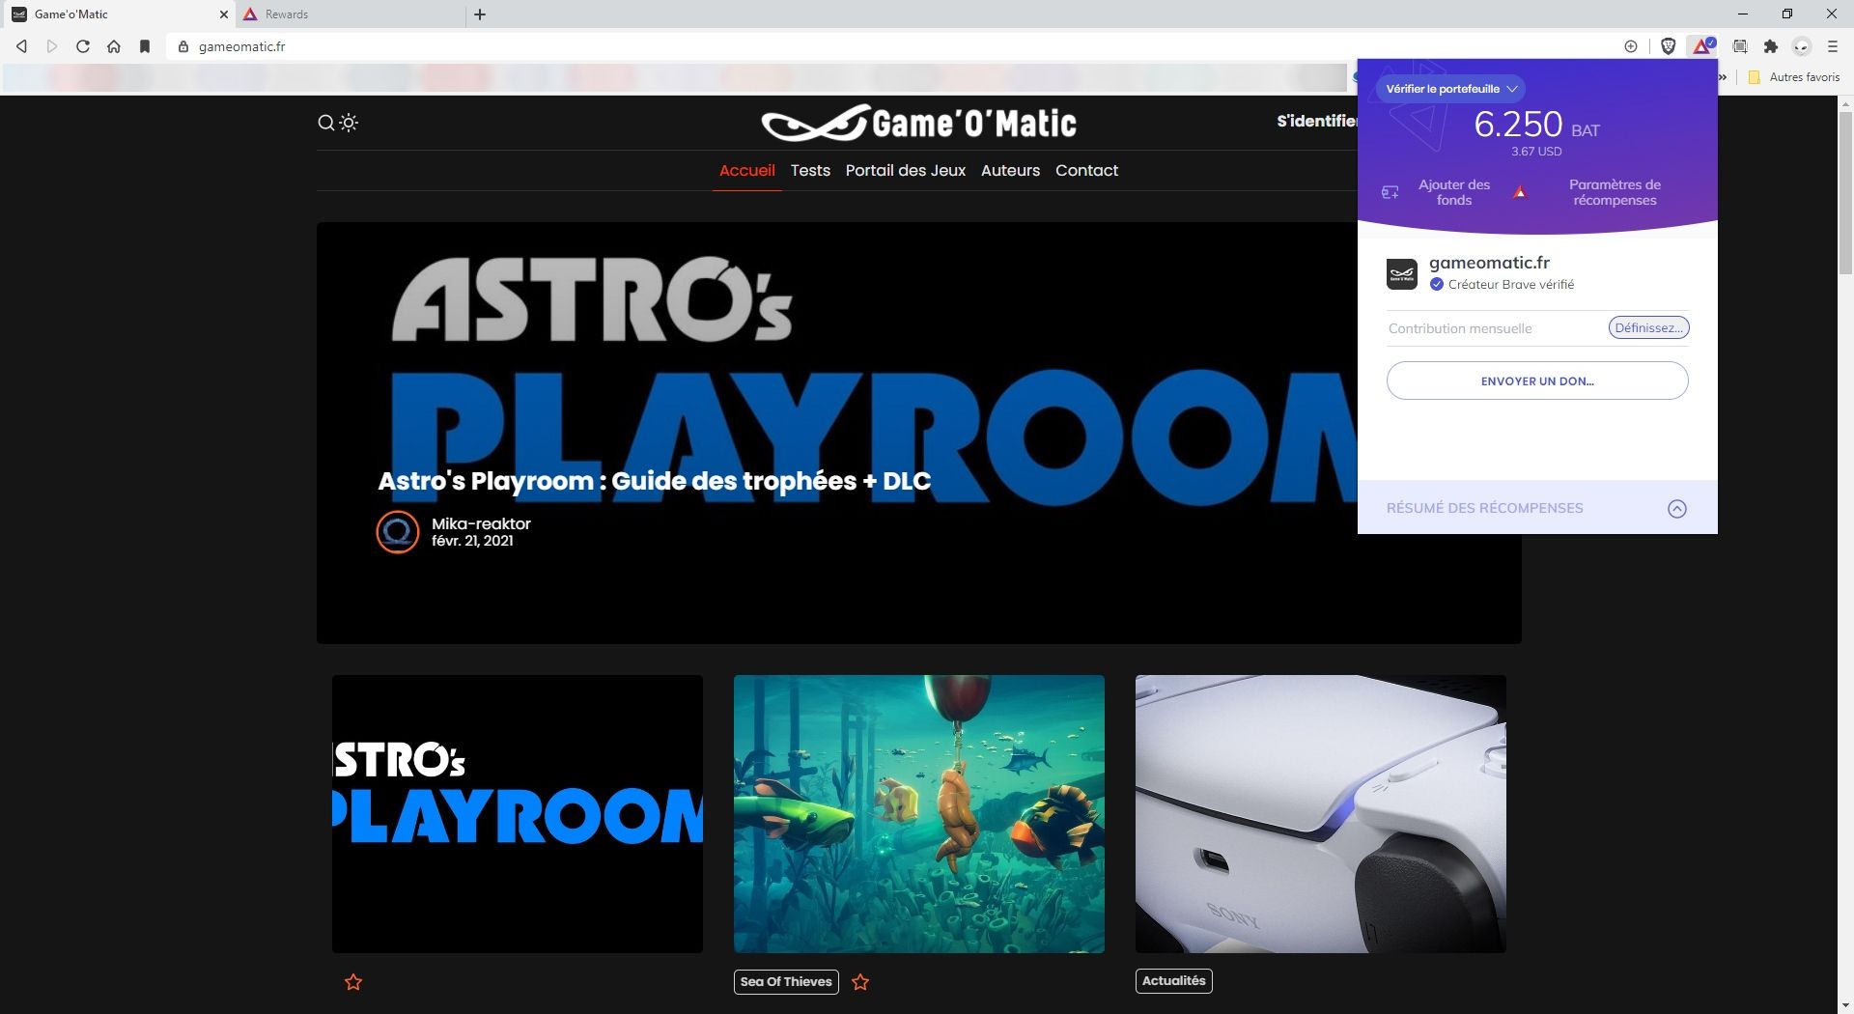The height and width of the screenshot is (1014, 1854).
Task: Go to Portail des Jeux
Action: [906, 170]
